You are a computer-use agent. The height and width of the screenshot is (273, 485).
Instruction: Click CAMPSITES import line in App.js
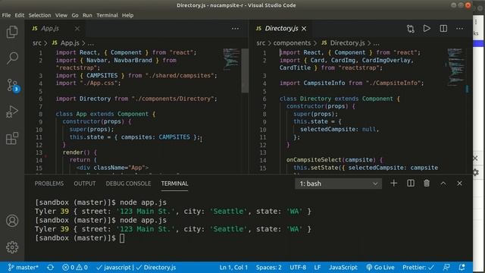coord(136,76)
